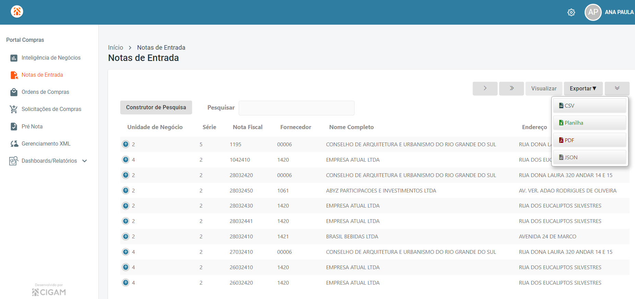Open Gerenciamento XML icon
The height and width of the screenshot is (299, 635).
14,144
